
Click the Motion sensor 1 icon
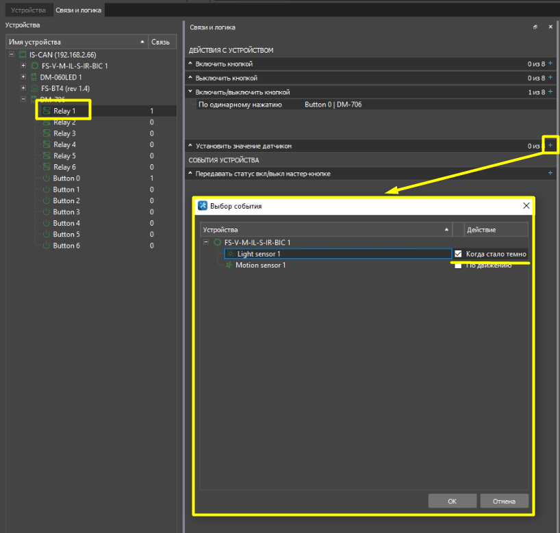(229, 265)
